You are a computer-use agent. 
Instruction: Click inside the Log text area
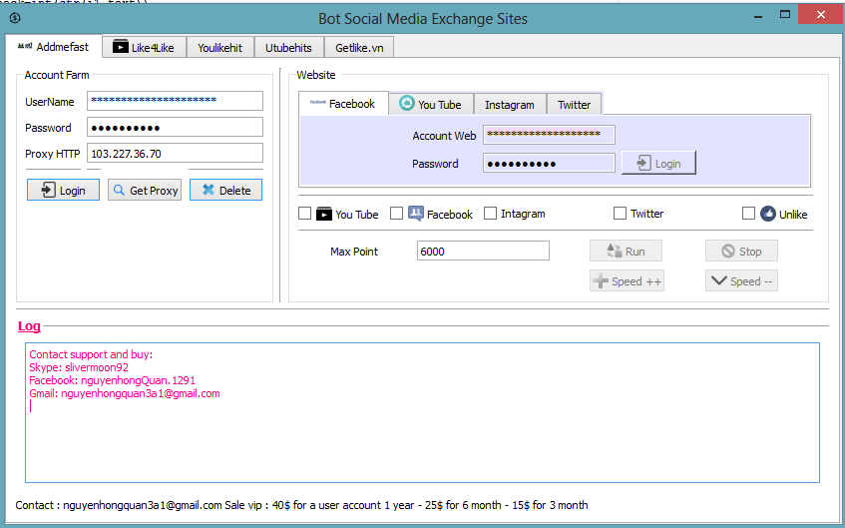(x=423, y=412)
